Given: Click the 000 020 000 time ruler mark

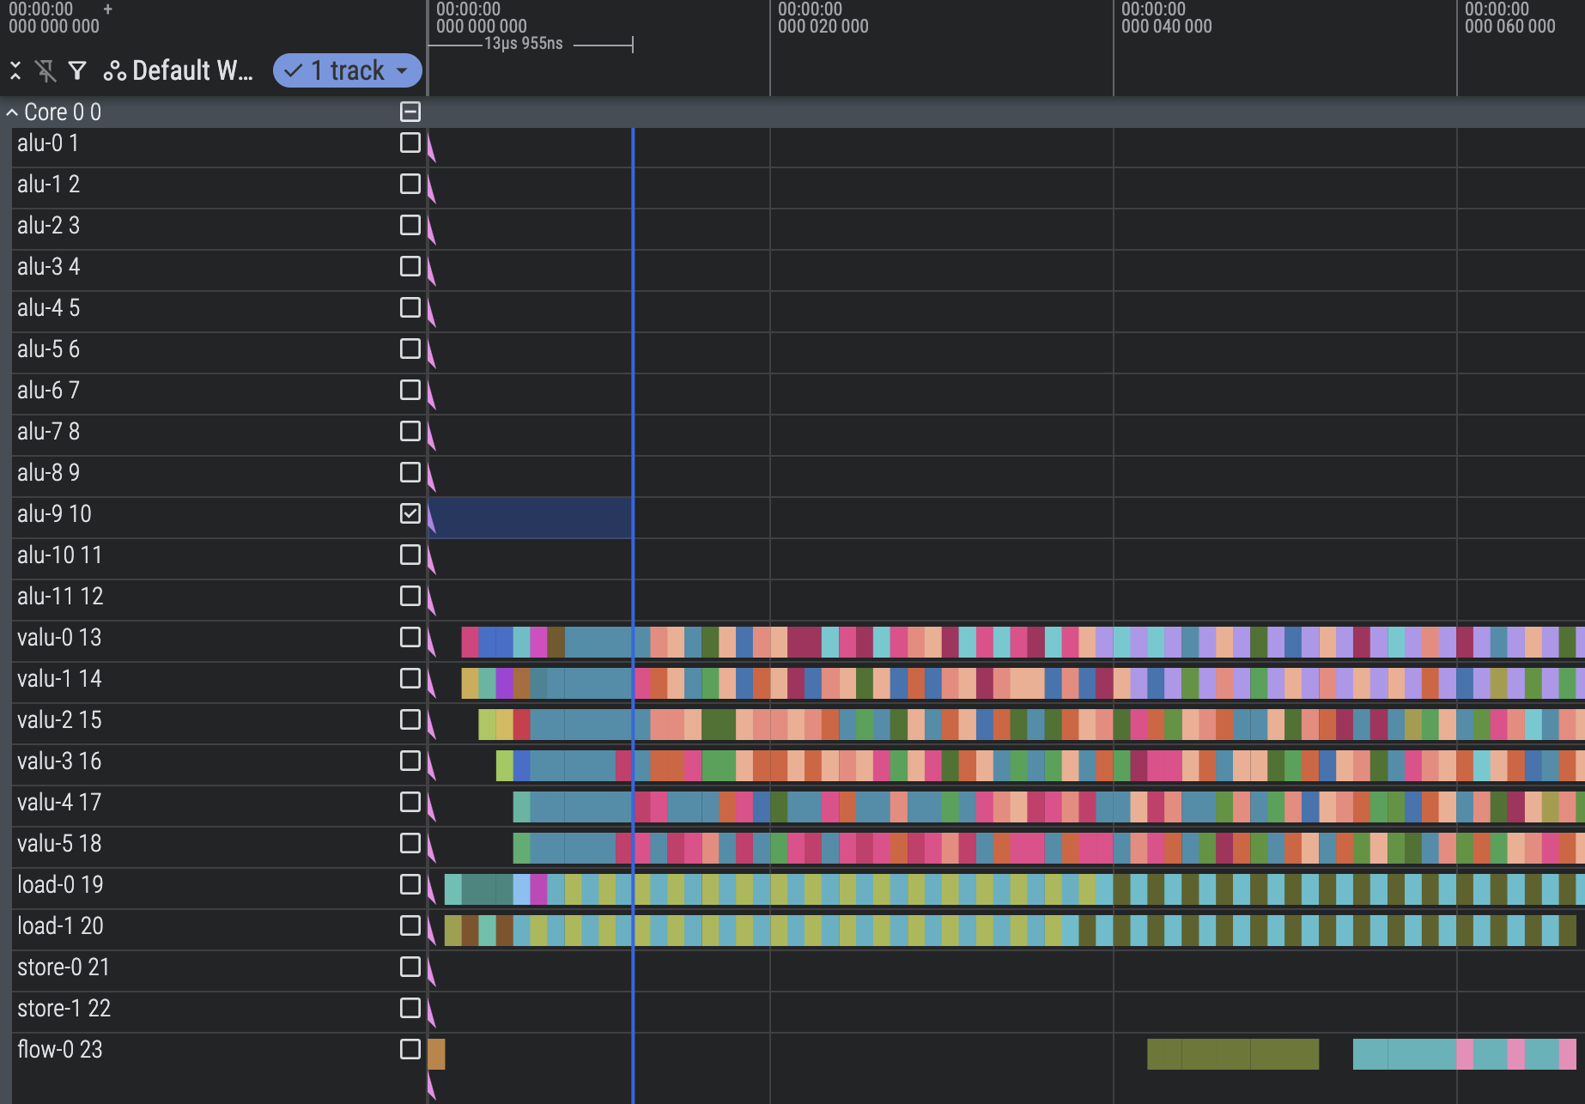Looking at the screenshot, I should coord(823,27).
